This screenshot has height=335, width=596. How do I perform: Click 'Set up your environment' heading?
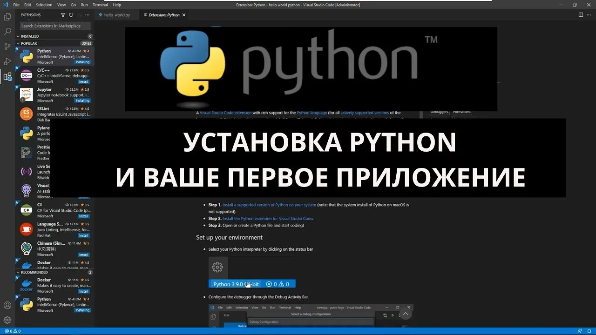pos(229,237)
